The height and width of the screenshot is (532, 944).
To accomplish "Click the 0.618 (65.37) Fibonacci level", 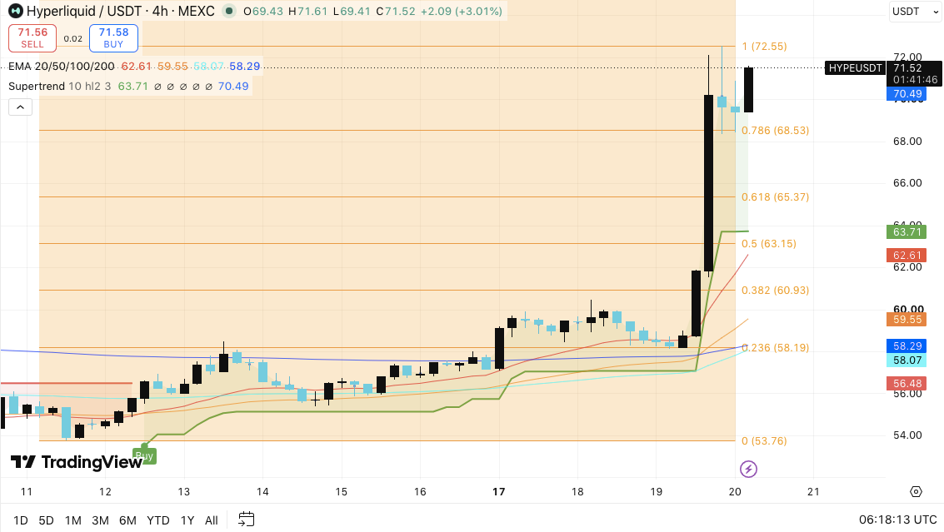I will (775, 196).
